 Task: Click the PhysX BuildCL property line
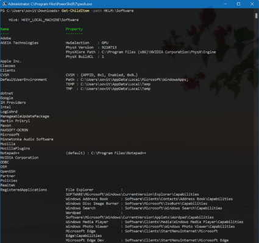pos(85,56)
